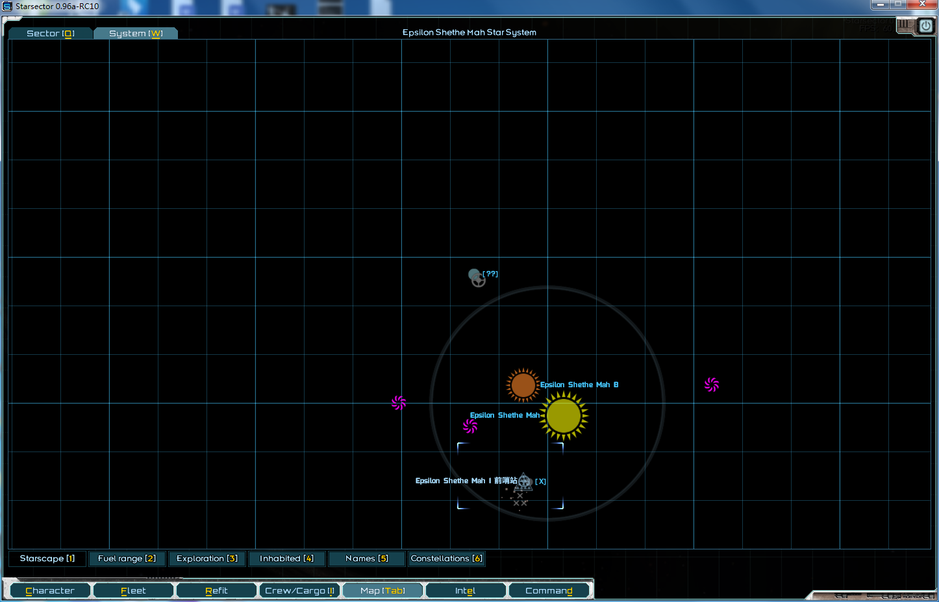This screenshot has height=602, width=939.
Task: Toggle the Fuel range overlay
Action: [127, 559]
